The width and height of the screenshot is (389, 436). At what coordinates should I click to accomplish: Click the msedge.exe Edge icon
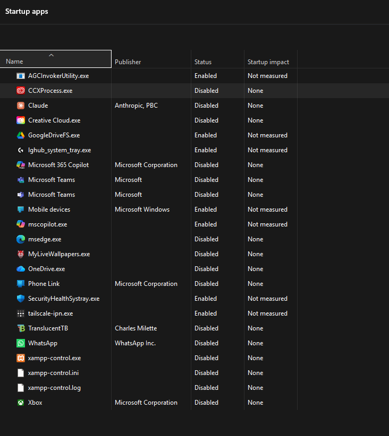click(x=21, y=239)
